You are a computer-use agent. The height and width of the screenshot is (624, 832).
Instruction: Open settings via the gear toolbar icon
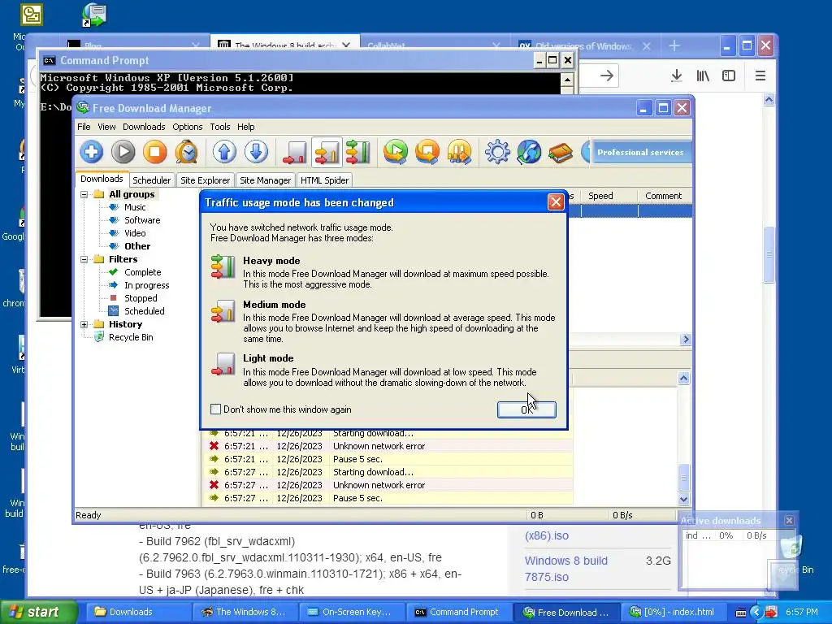pyautogui.click(x=497, y=152)
